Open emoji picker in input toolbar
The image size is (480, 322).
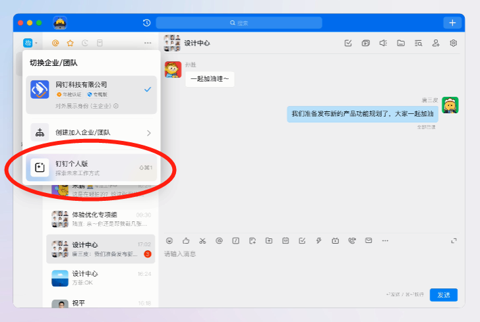click(x=169, y=241)
